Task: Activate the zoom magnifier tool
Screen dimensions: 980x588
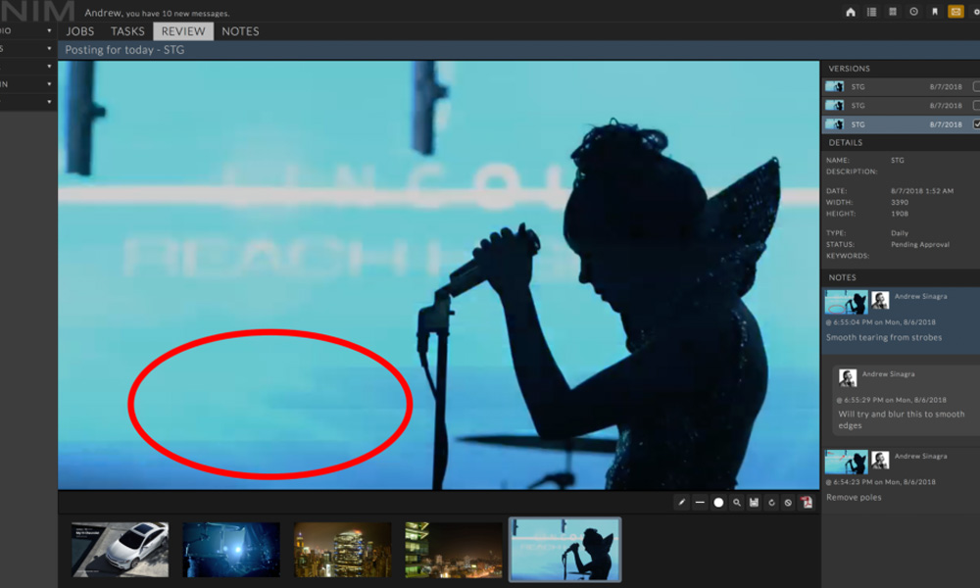Action: [x=737, y=503]
